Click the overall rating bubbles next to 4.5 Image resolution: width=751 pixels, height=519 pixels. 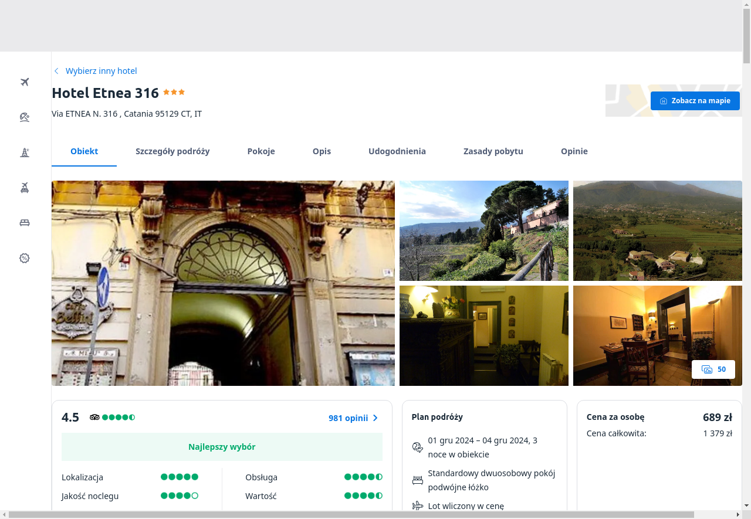click(x=119, y=418)
